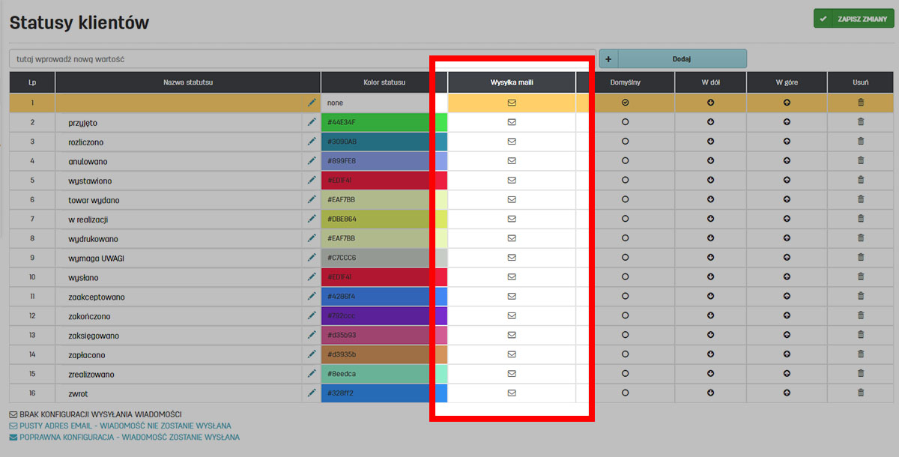Image resolution: width=899 pixels, height=457 pixels.
Task: Click the envelope icon for w realizacji
Action: point(512,219)
